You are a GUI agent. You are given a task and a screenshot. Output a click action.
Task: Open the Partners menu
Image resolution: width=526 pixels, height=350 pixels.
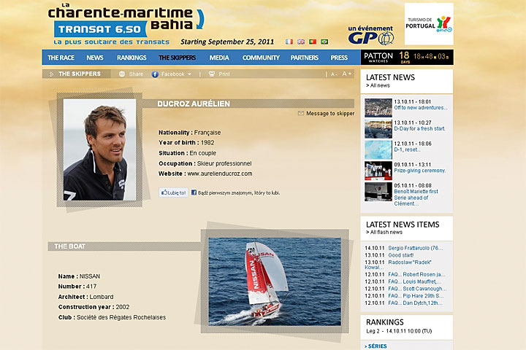point(304,58)
